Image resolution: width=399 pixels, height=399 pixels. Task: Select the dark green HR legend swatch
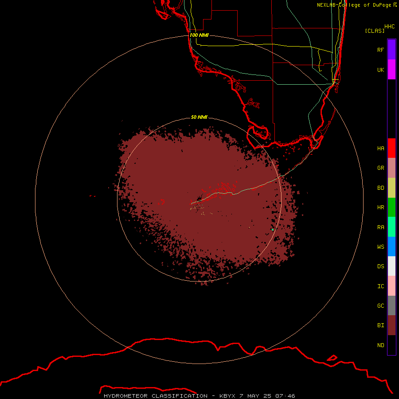click(x=391, y=207)
